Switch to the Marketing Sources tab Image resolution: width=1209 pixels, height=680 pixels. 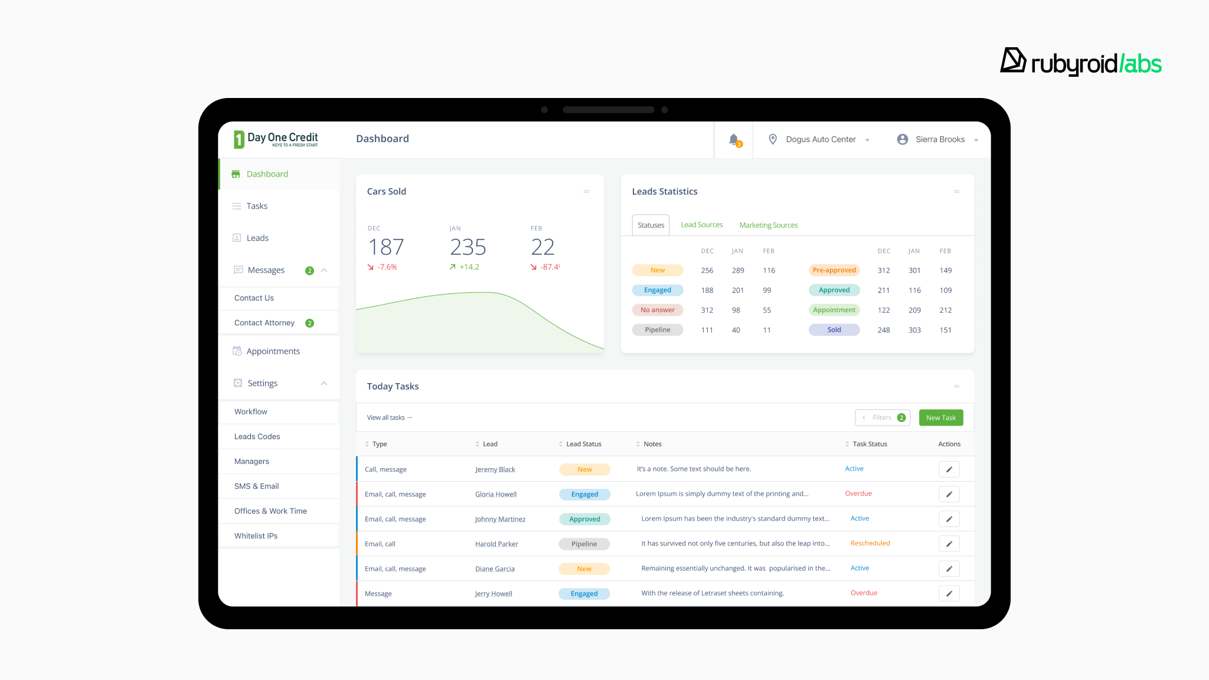(x=768, y=225)
